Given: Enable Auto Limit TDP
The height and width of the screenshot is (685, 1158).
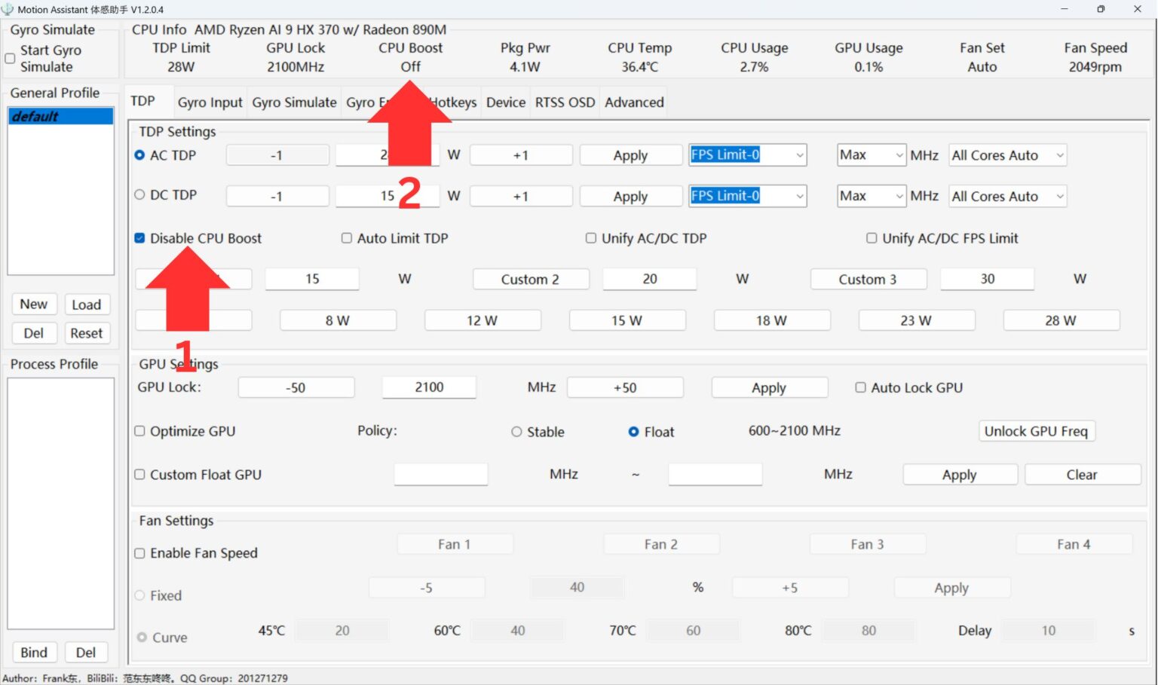Looking at the screenshot, I should (347, 237).
